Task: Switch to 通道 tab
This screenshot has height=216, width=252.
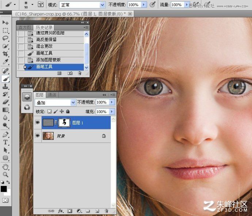Action: tap(52, 95)
